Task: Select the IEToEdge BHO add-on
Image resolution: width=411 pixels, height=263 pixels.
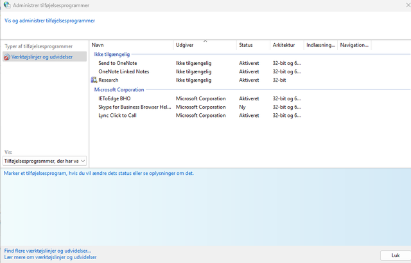Action: pos(114,98)
